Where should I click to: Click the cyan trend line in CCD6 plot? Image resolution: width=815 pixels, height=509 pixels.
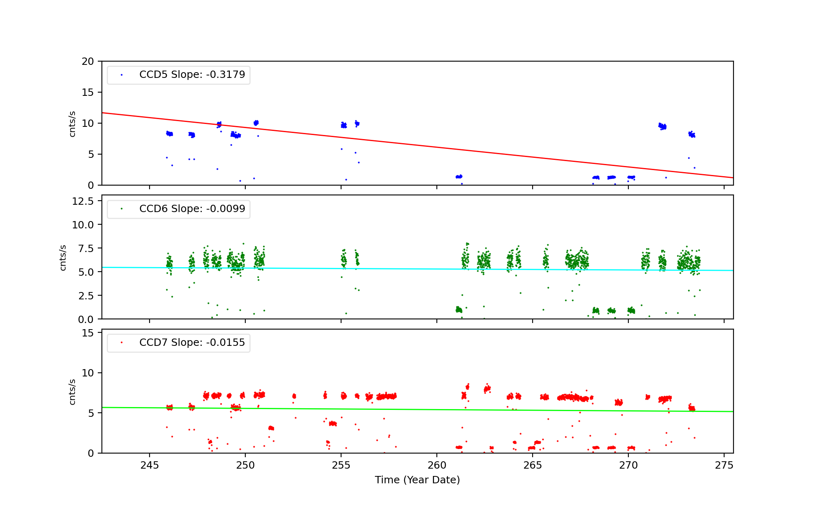407,269
